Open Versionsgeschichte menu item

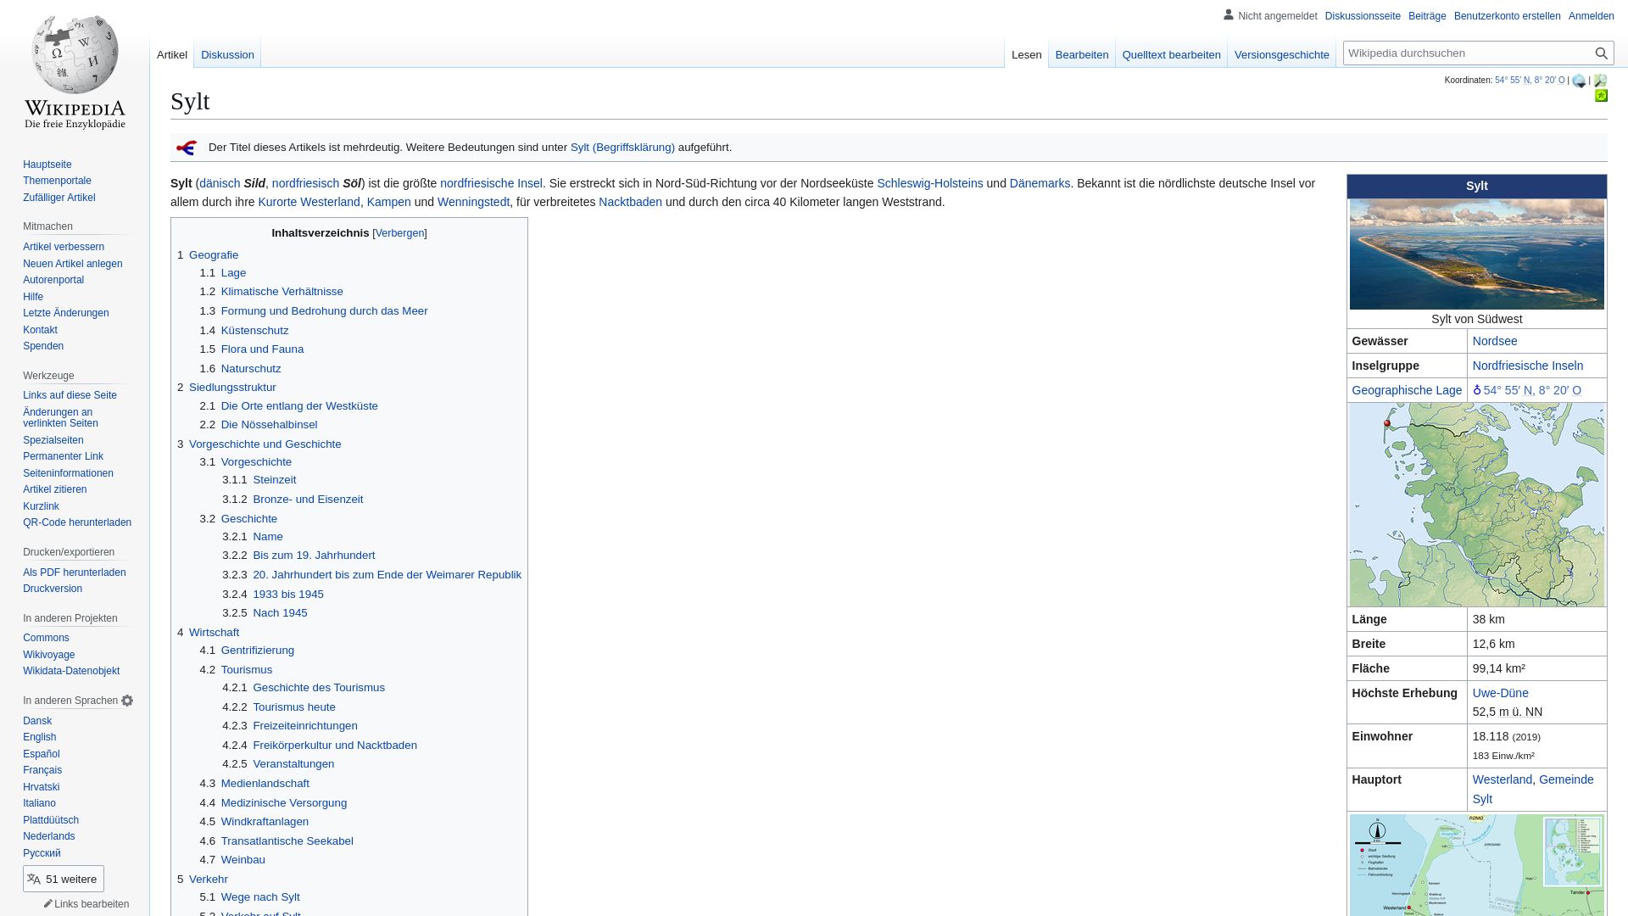point(1281,53)
